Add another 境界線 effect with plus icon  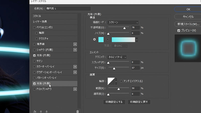75,44
